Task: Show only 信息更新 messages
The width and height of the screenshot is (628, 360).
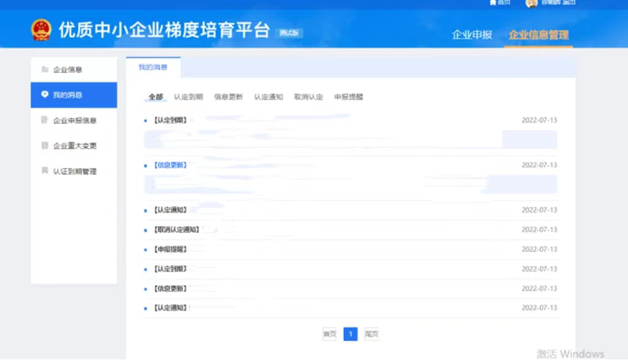Action: pyautogui.click(x=228, y=97)
